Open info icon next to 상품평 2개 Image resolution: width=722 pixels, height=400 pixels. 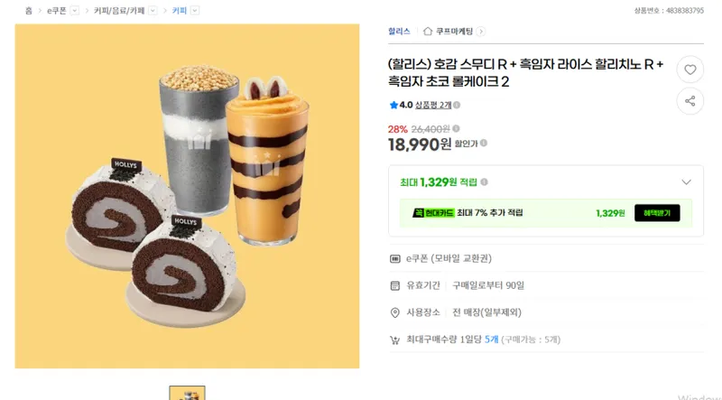click(x=457, y=105)
